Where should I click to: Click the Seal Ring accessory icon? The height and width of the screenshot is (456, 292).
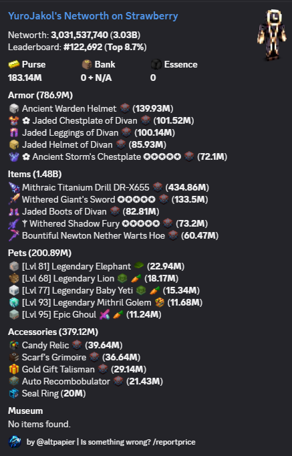(13, 393)
